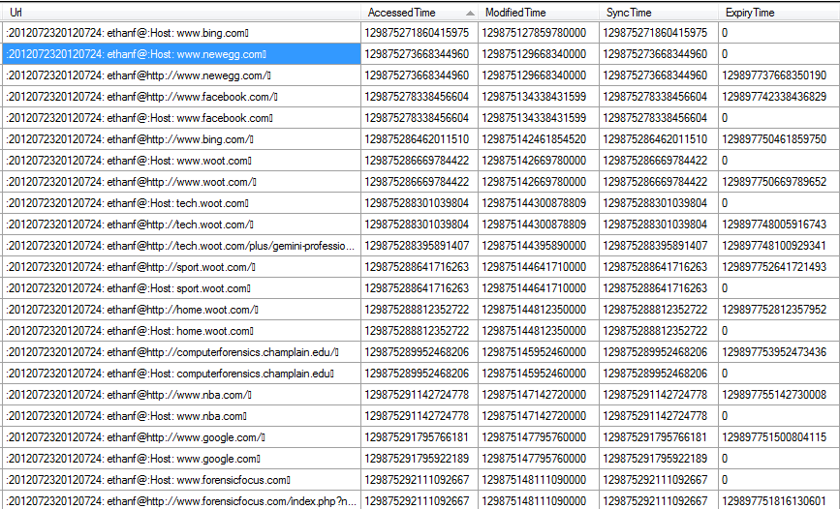Screen dimensions: 840x509
Task: Click the ExpiryTime column header
Action: [779, 13]
